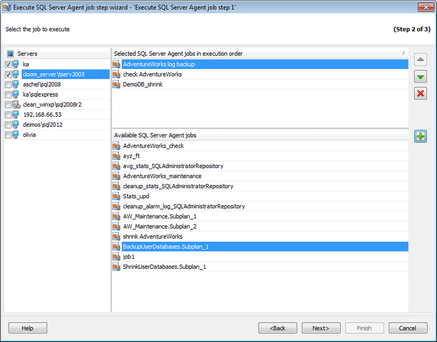Proceed with the Next> button

(321, 328)
